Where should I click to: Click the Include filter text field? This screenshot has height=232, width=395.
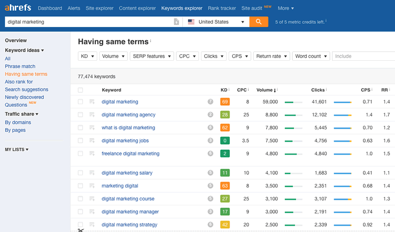click(x=363, y=56)
